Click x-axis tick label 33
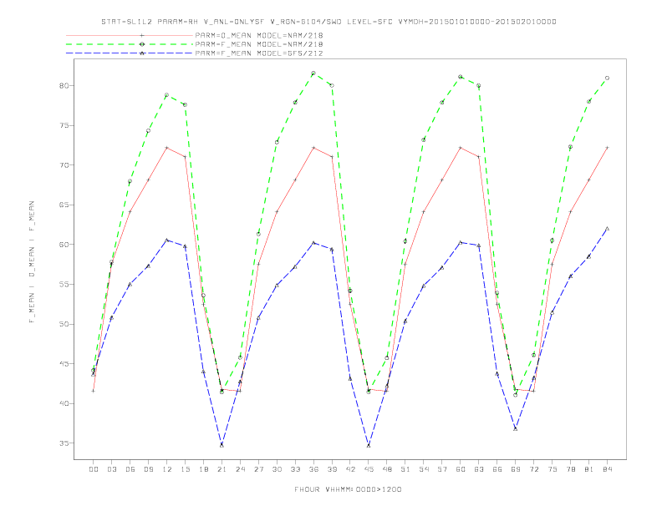This screenshot has width=662, height=511. 296,469
